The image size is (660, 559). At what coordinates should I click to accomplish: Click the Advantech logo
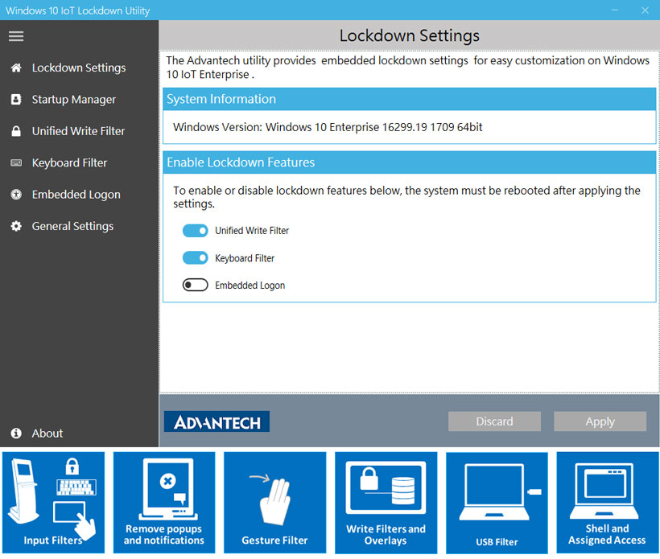pos(217,421)
